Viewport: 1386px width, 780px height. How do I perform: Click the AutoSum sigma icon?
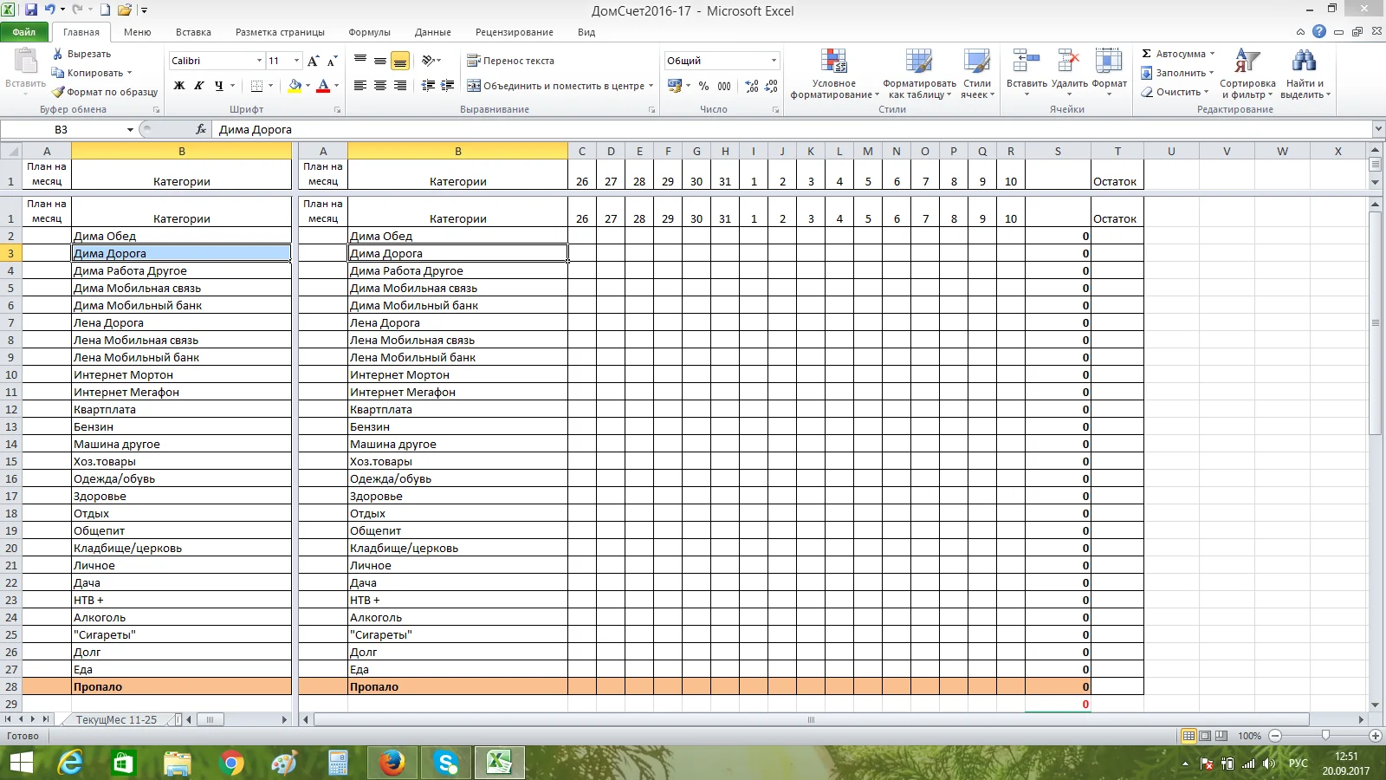[1147, 54]
